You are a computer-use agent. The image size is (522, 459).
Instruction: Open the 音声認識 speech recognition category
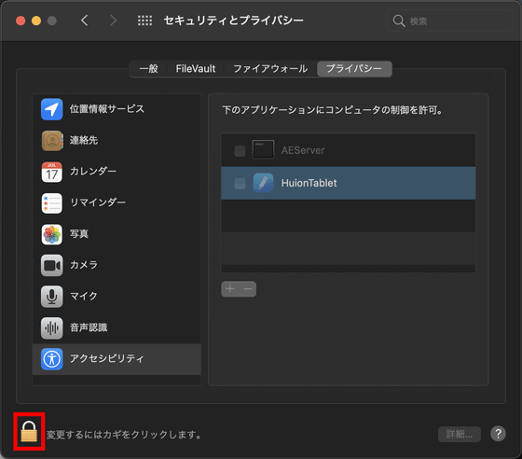[117, 327]
